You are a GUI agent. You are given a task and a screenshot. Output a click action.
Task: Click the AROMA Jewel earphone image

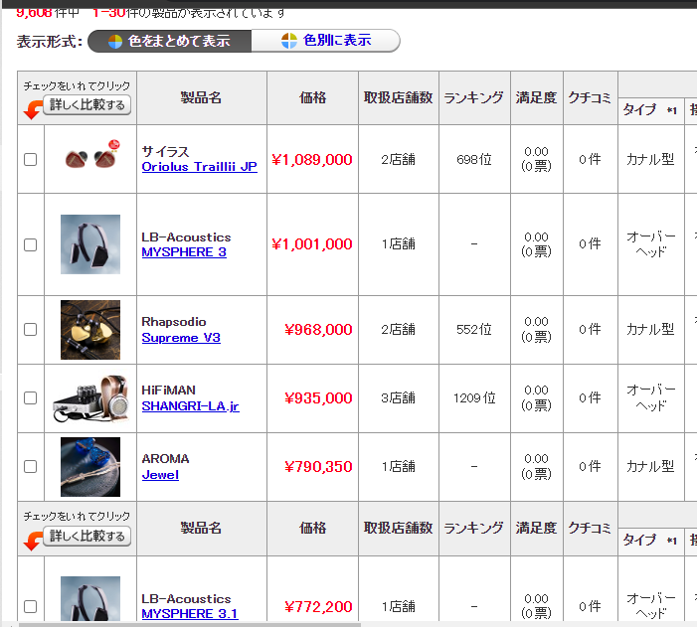(90, 466)
